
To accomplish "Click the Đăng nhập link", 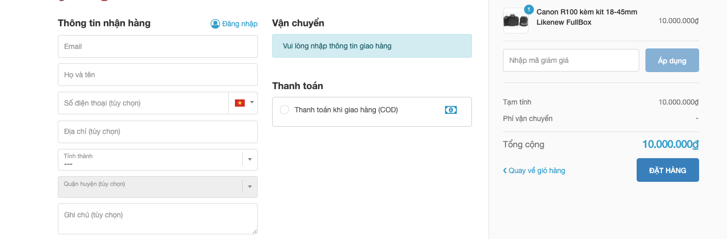I will 240,24.
